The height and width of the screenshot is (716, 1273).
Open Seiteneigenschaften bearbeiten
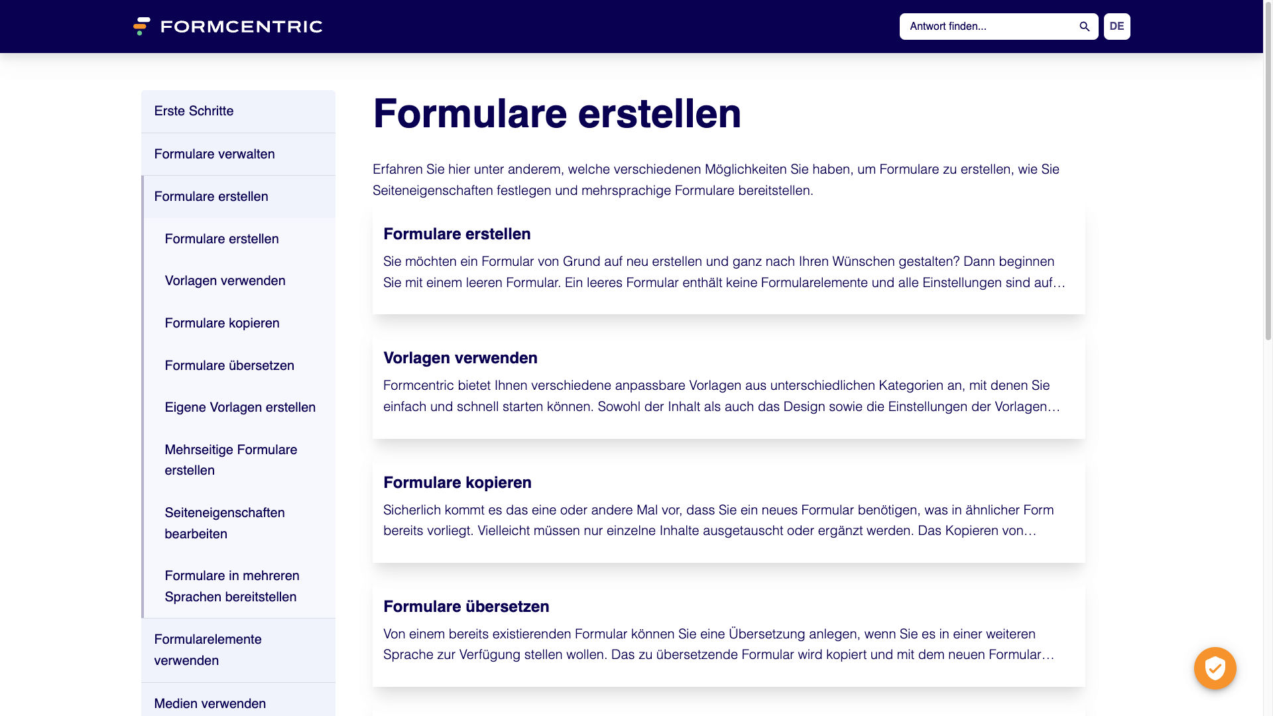[224, 522]
